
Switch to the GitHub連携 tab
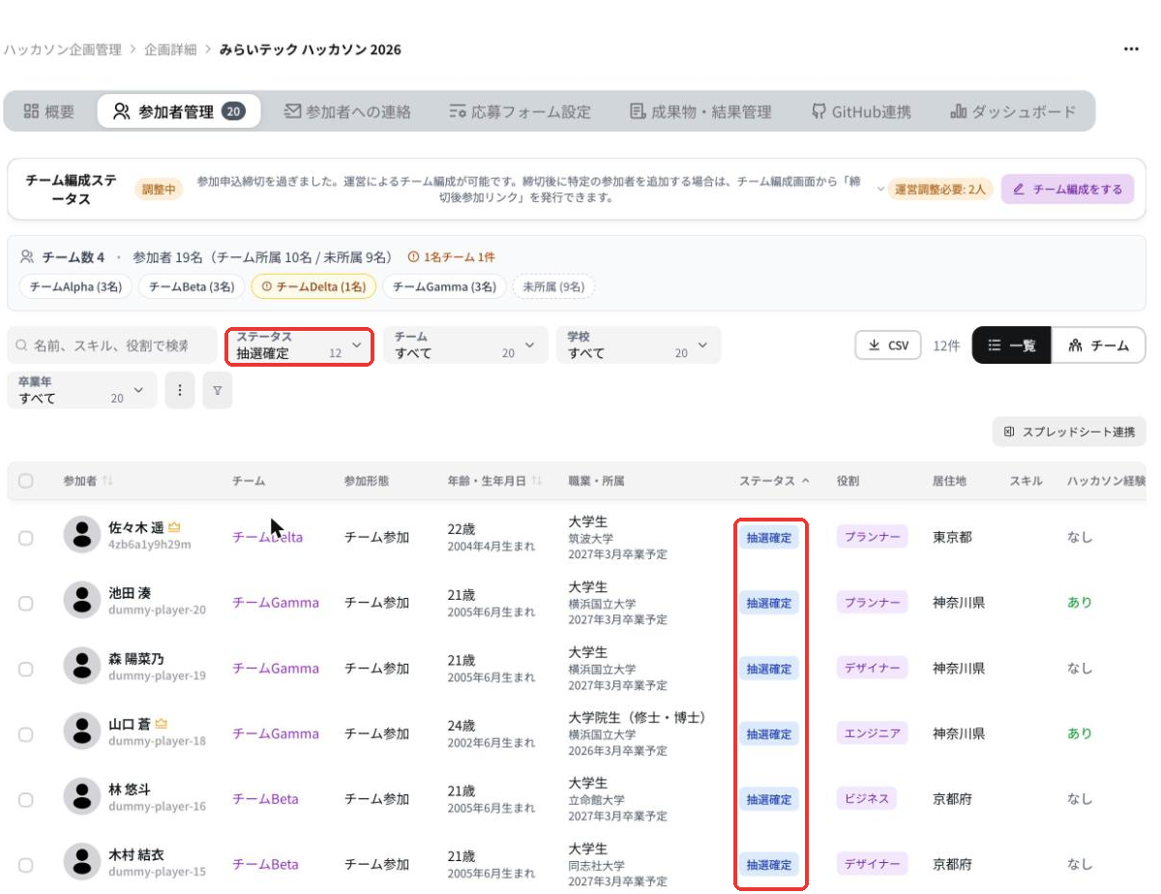861,111
